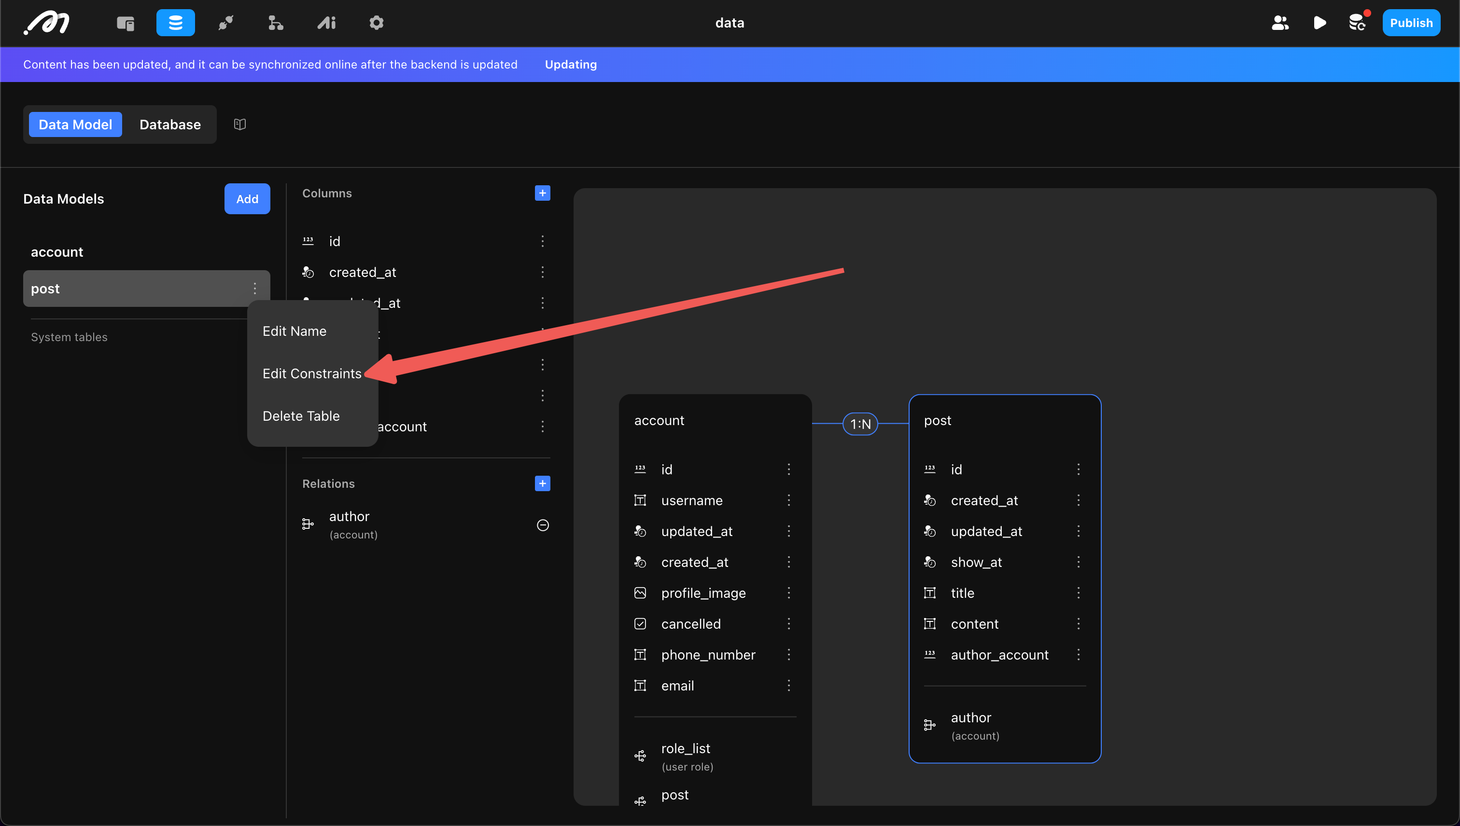Add a new column with plus icon

coord(542,193)
